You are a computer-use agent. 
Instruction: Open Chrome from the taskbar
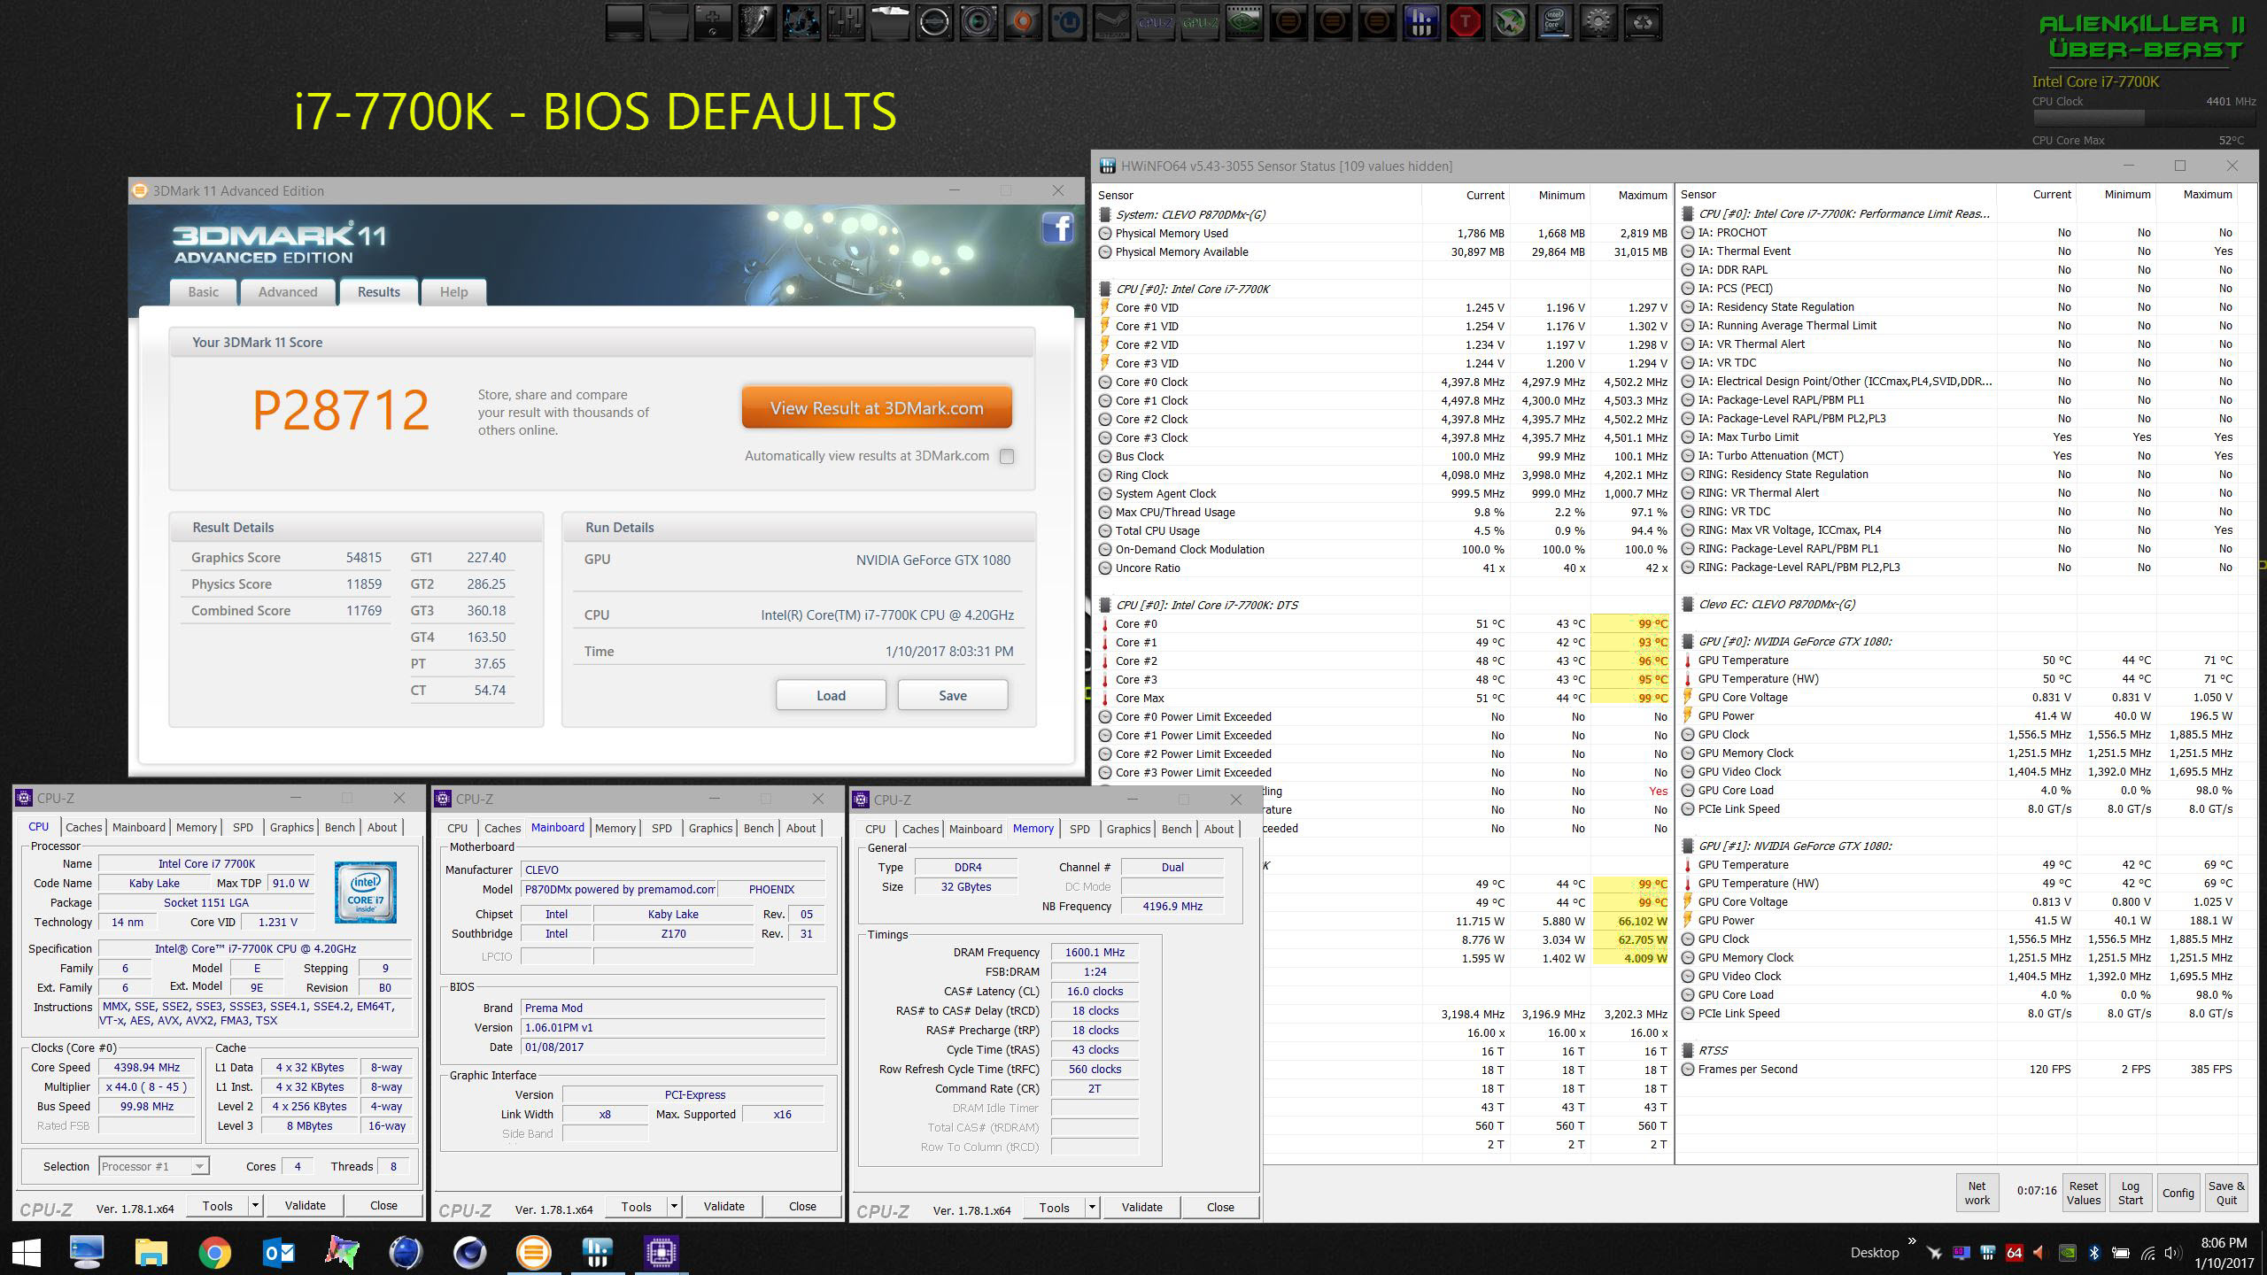coord(214,1252)
